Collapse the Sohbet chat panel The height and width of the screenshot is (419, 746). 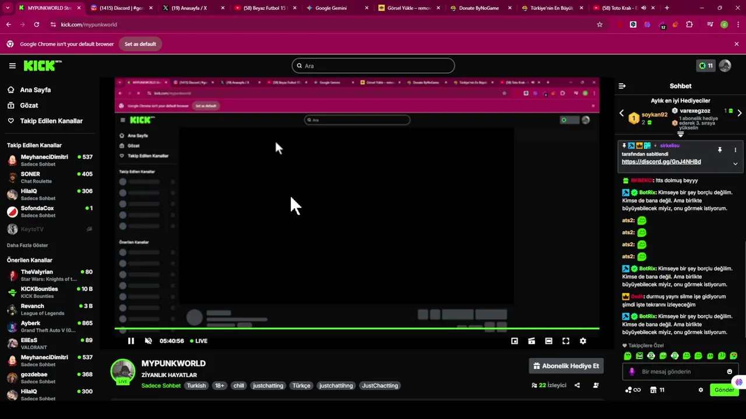[622, 86]
